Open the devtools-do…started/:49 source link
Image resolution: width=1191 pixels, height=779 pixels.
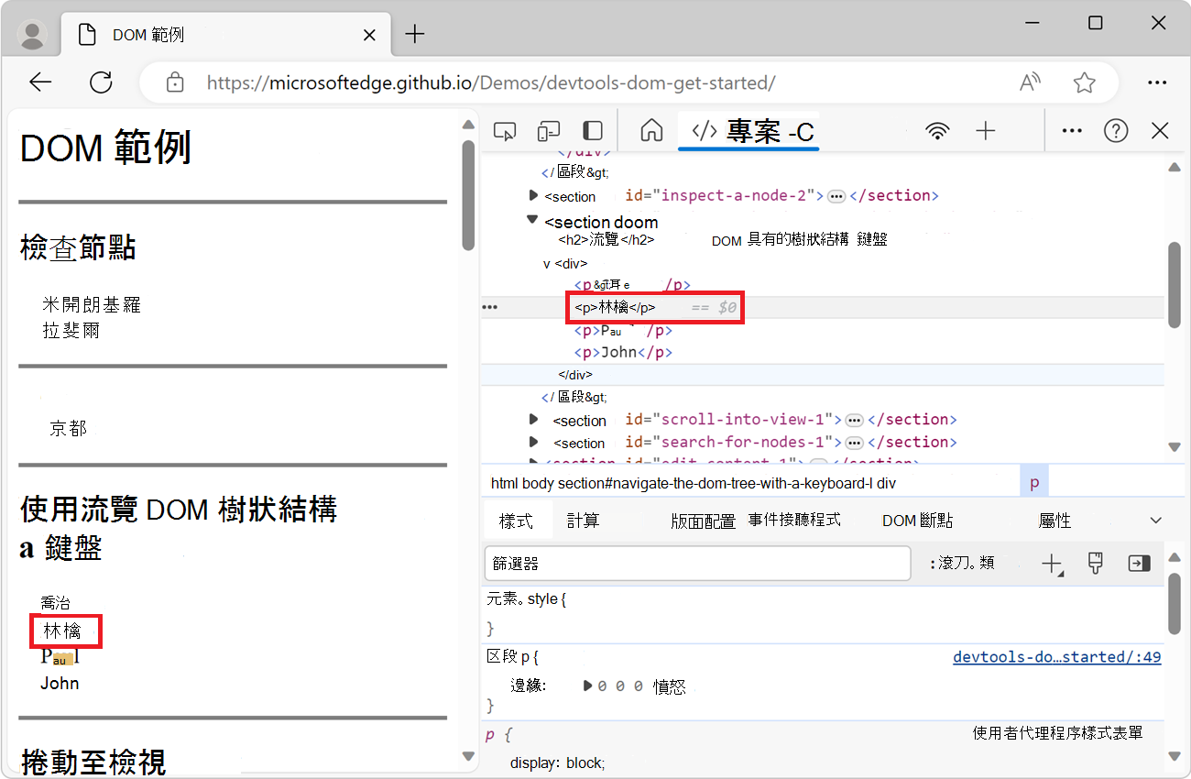tap(1057, 657)
